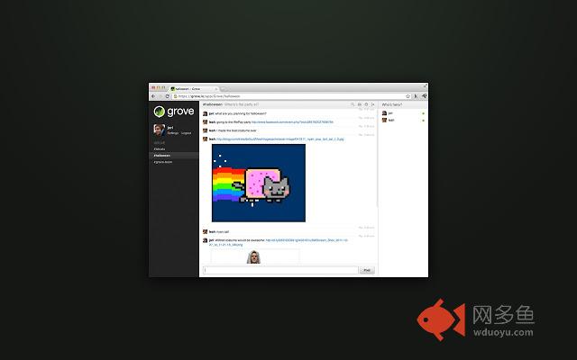Open the first channel above #halloween in sidebar
Viewport: 577px width, 360px height.
tap(160, 148)
